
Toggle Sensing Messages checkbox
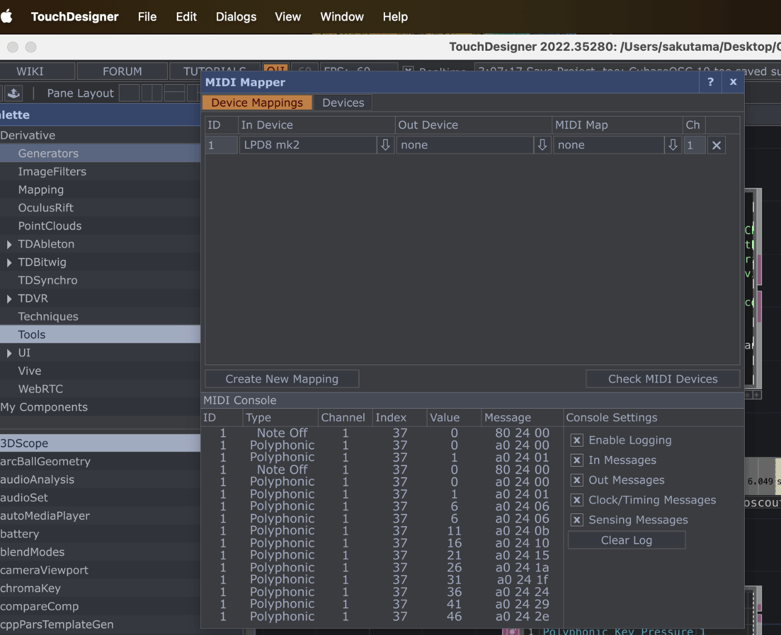(x=577, y=520)
